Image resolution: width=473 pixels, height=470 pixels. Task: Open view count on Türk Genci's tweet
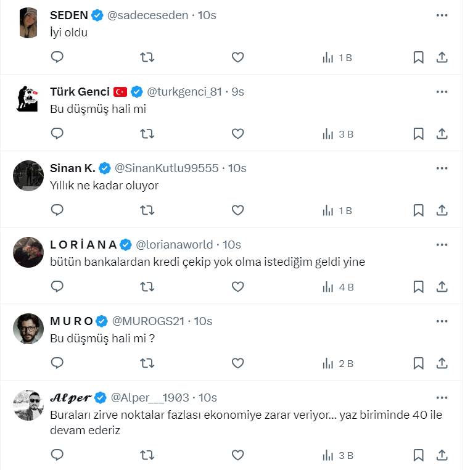point(337,134)
